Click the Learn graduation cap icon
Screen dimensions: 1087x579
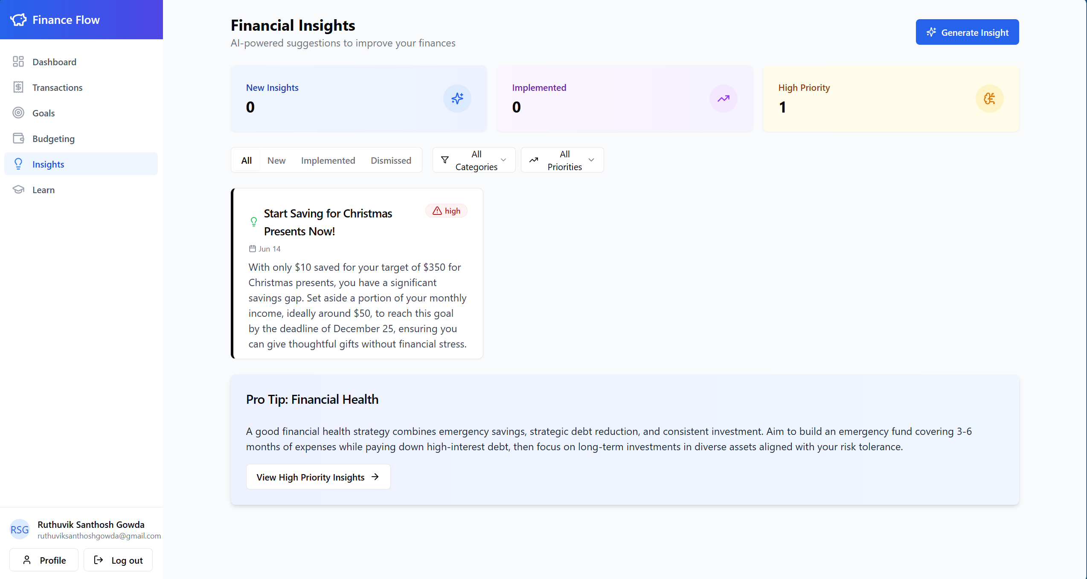click(18, 190)
